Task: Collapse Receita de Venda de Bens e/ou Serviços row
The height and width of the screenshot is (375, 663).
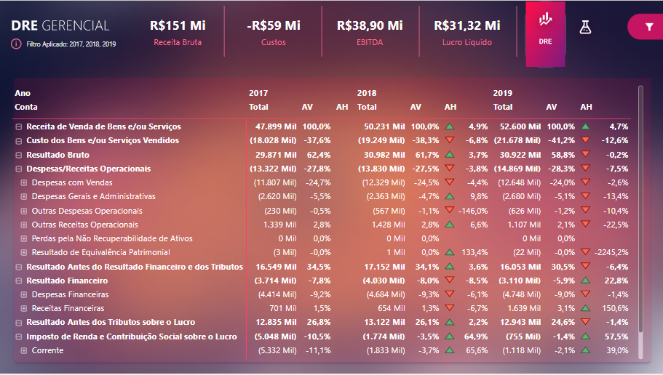Action: [19, 126]
